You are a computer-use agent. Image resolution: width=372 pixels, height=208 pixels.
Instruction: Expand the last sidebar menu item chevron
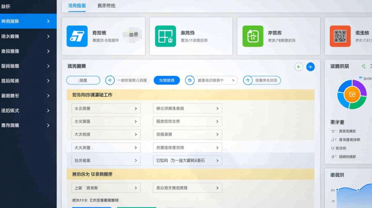[48, 125]
